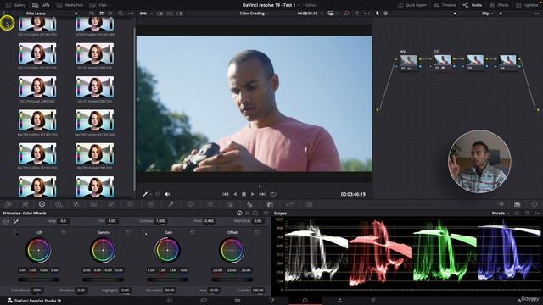Click the Gain master wheel slider
This screenshot has height=305, width=543.
point(167,280)
